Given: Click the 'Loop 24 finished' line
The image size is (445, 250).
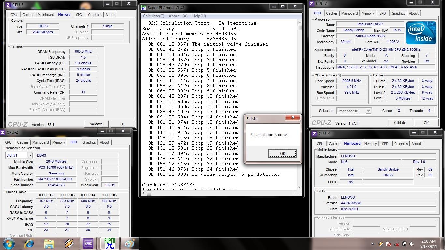Looking at the screenshot, I should (194, 169).
